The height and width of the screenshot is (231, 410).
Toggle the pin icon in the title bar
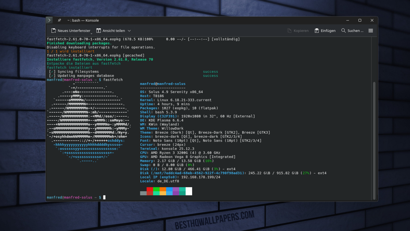[x=59, y=20]
